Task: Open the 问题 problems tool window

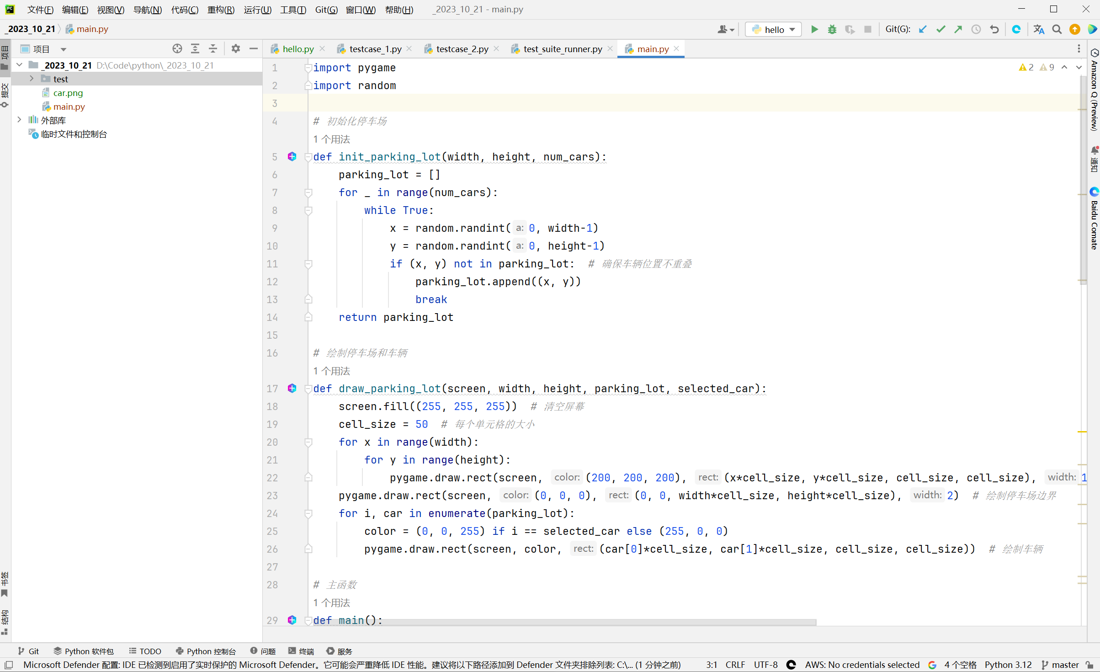Action: 263,651
